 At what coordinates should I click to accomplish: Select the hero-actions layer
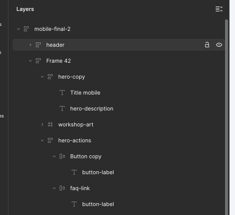pyautogui.click(x=75, y=140)
